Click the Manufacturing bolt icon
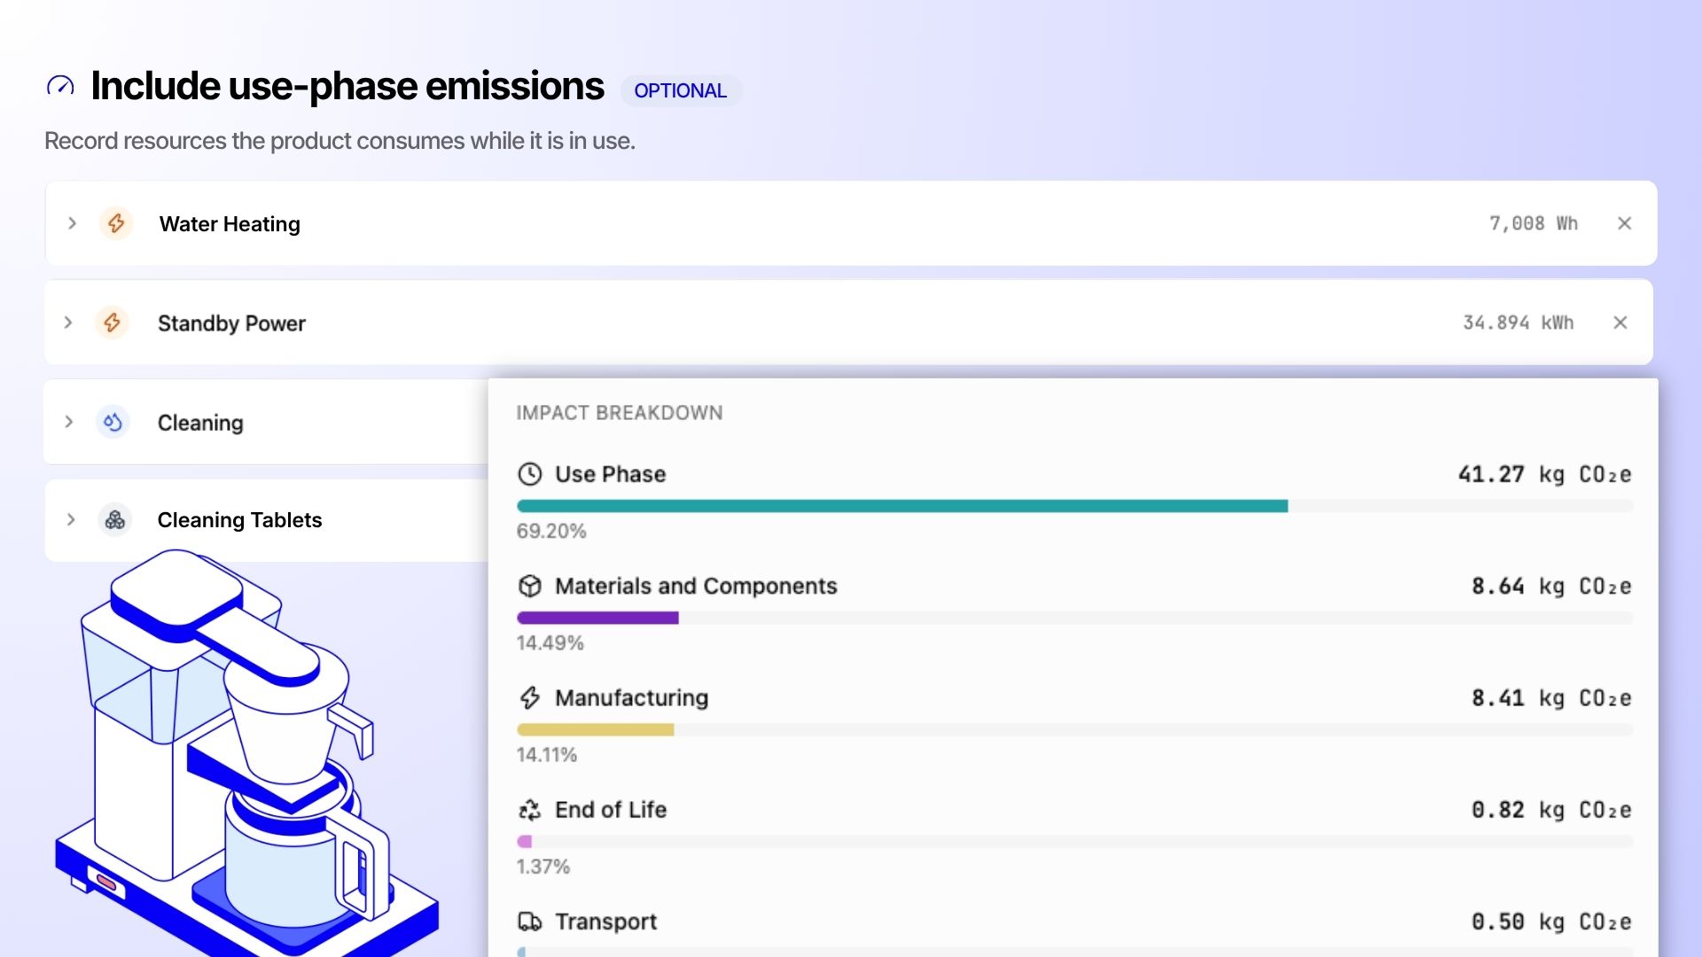 coord(530,697)
